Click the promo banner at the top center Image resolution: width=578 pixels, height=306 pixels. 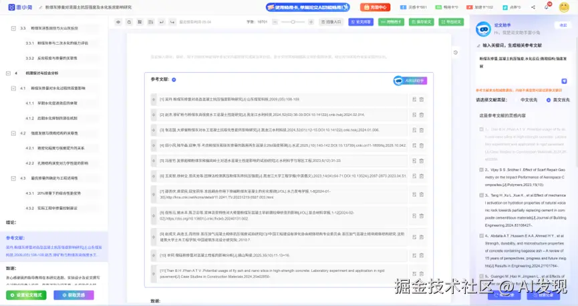tap(307, 7)
